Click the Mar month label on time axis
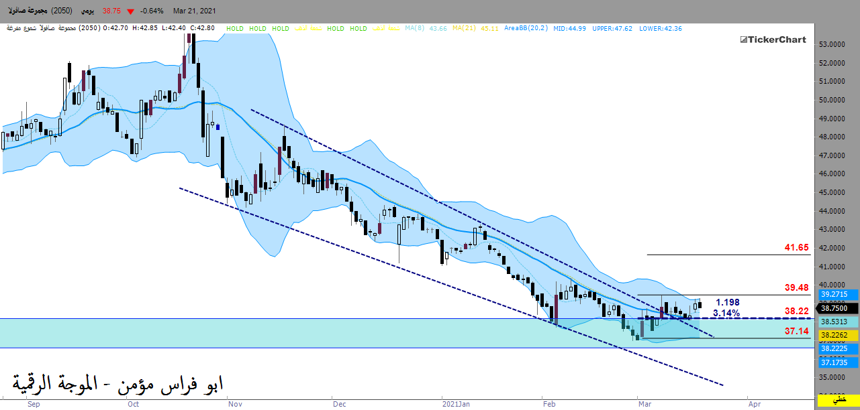This screenshot has height=410, width=860. tap(645, 404)
